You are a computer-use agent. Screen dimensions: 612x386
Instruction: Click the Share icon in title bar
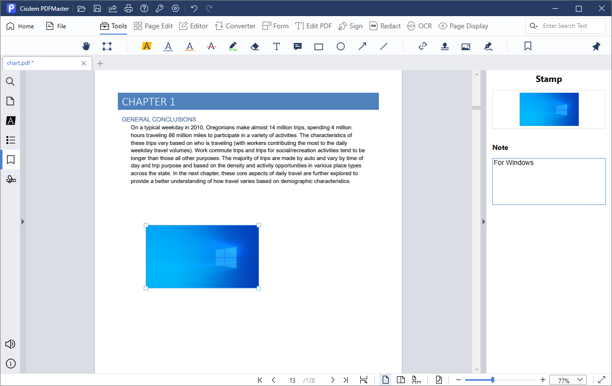point(113,9)
